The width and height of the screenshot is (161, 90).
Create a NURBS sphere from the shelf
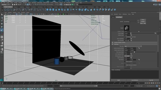pyautogui.click(x=47, y=10)
